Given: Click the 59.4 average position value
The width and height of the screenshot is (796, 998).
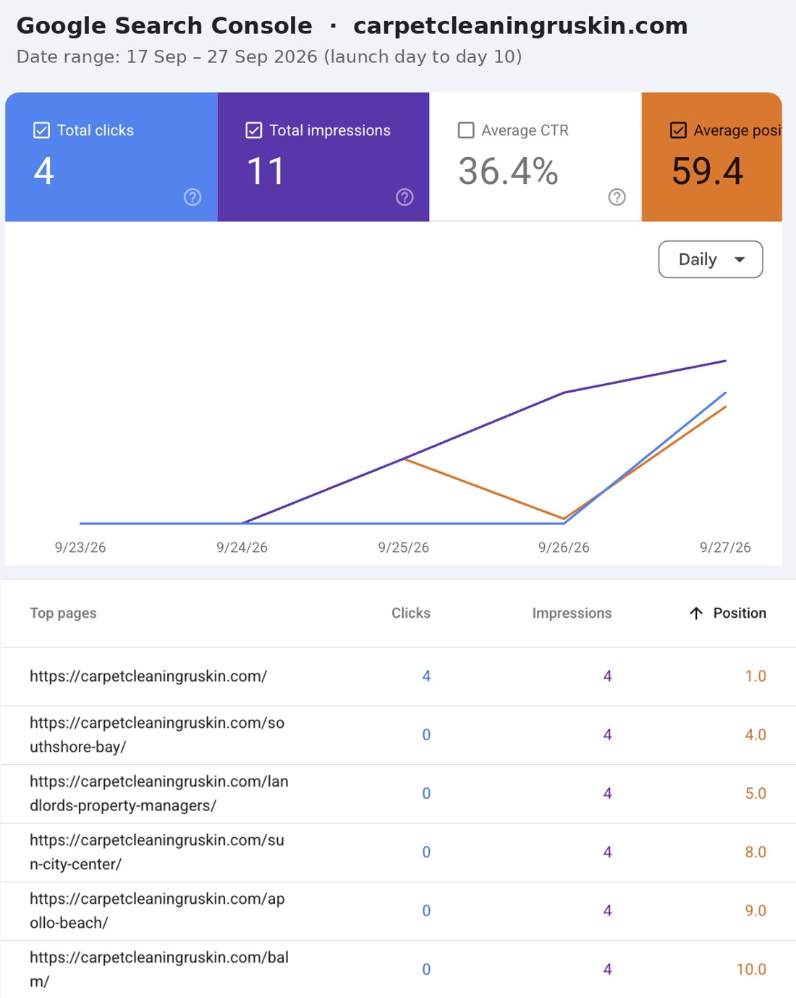Looking at the screenshot, I should tap(707, 172).
